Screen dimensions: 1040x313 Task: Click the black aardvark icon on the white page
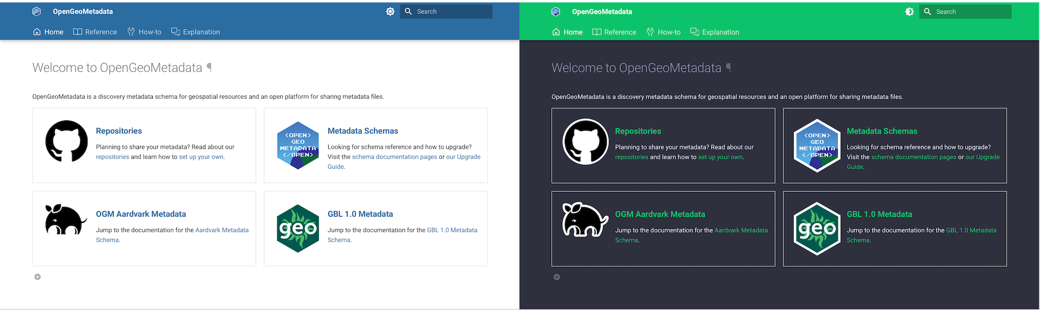(x=66, y=220)
